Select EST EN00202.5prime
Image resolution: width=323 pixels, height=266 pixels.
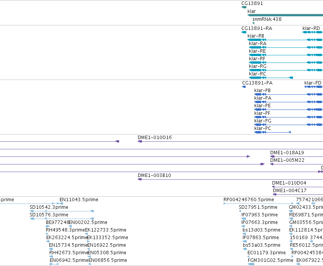[88, 222]
